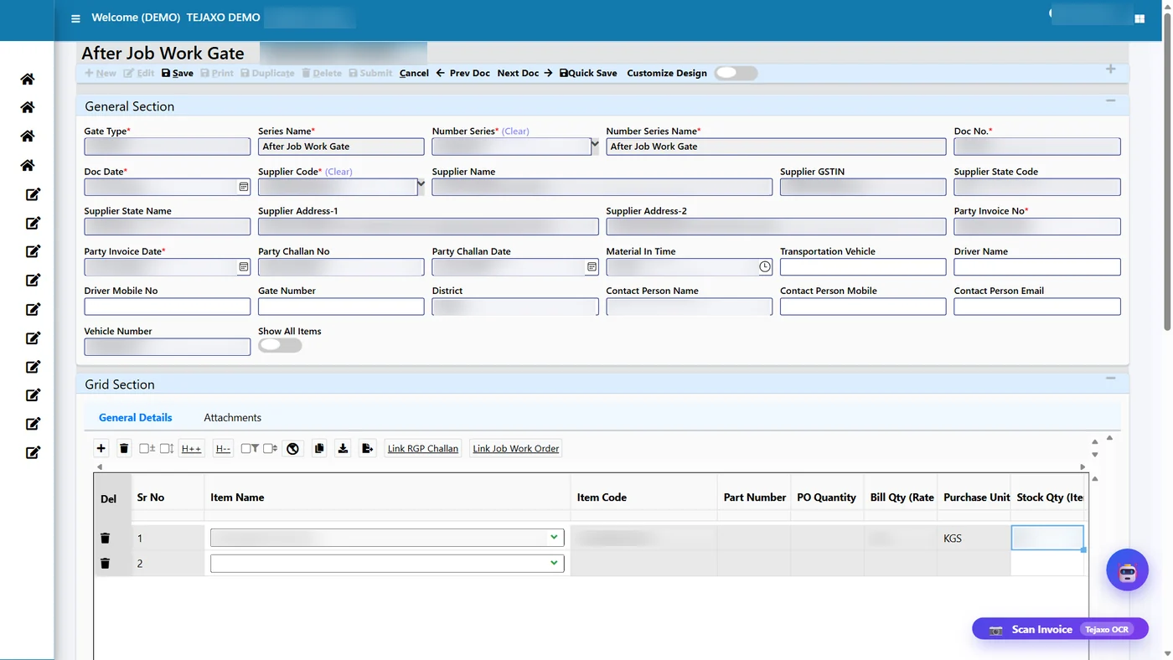Click the last edit-pencil icon in sidebar
The height and width of the screenshot is (660, 1173).
(33, 452)
